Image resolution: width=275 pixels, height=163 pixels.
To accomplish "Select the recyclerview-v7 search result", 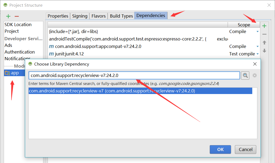I will 140,91.
